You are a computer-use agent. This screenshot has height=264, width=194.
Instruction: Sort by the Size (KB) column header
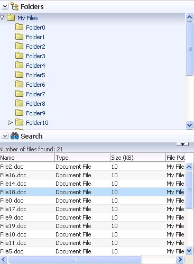pos(138,158)
